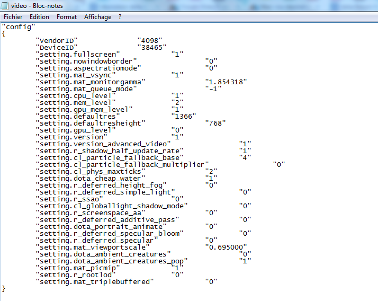Click the "setting.cl_particle_fallback_base" key
The height and width of the screenshot is (301, 378).
coord(110,158)
